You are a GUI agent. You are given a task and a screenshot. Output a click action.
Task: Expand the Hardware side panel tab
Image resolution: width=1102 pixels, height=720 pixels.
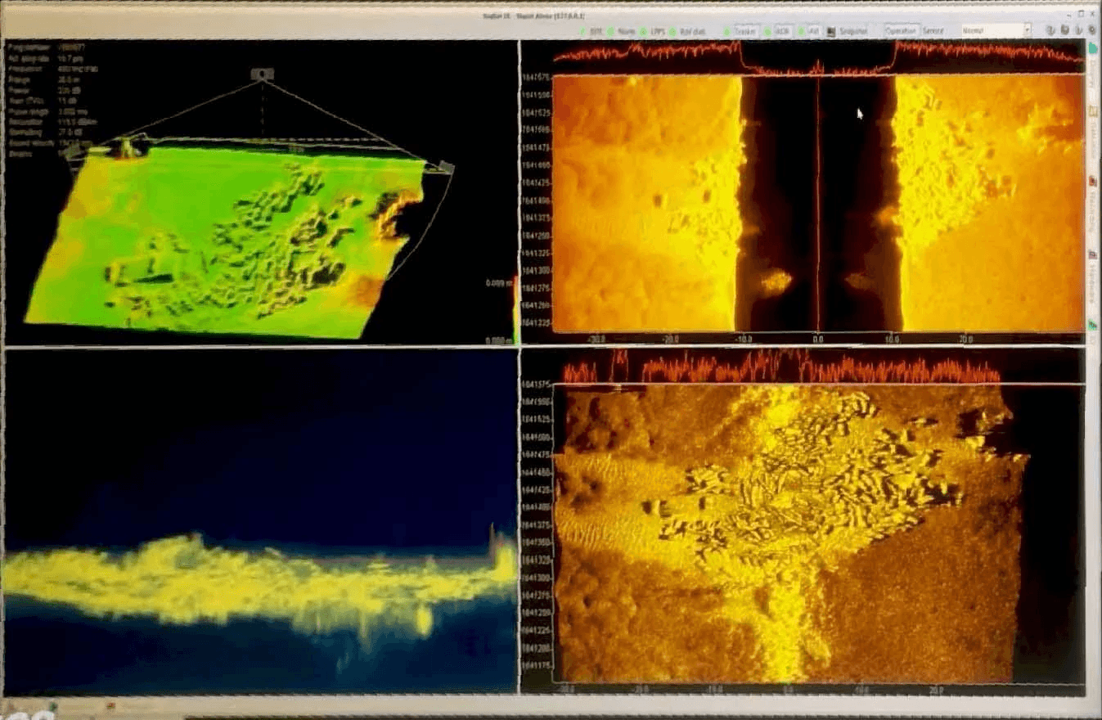(1093, 282)
